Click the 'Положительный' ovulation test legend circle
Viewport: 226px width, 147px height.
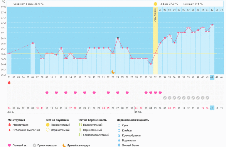[47, 125]
